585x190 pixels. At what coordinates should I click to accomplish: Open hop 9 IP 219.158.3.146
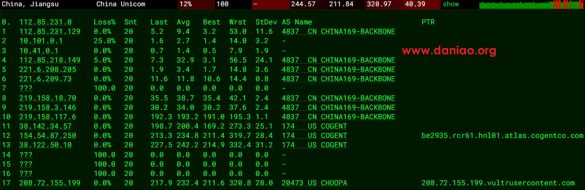point(48,107)
